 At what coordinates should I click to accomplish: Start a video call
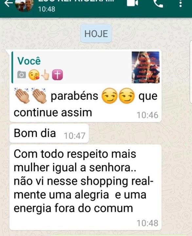132,3
